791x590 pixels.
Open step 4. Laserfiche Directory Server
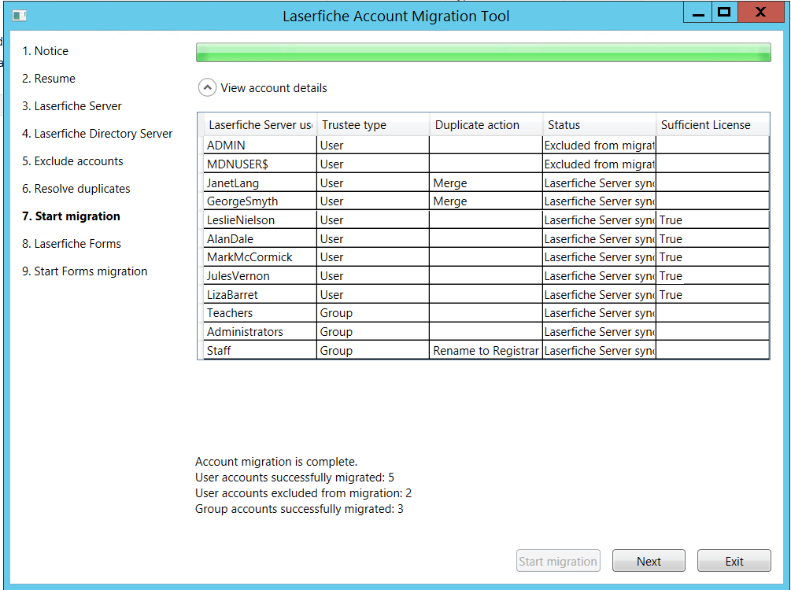coord(97,134)
